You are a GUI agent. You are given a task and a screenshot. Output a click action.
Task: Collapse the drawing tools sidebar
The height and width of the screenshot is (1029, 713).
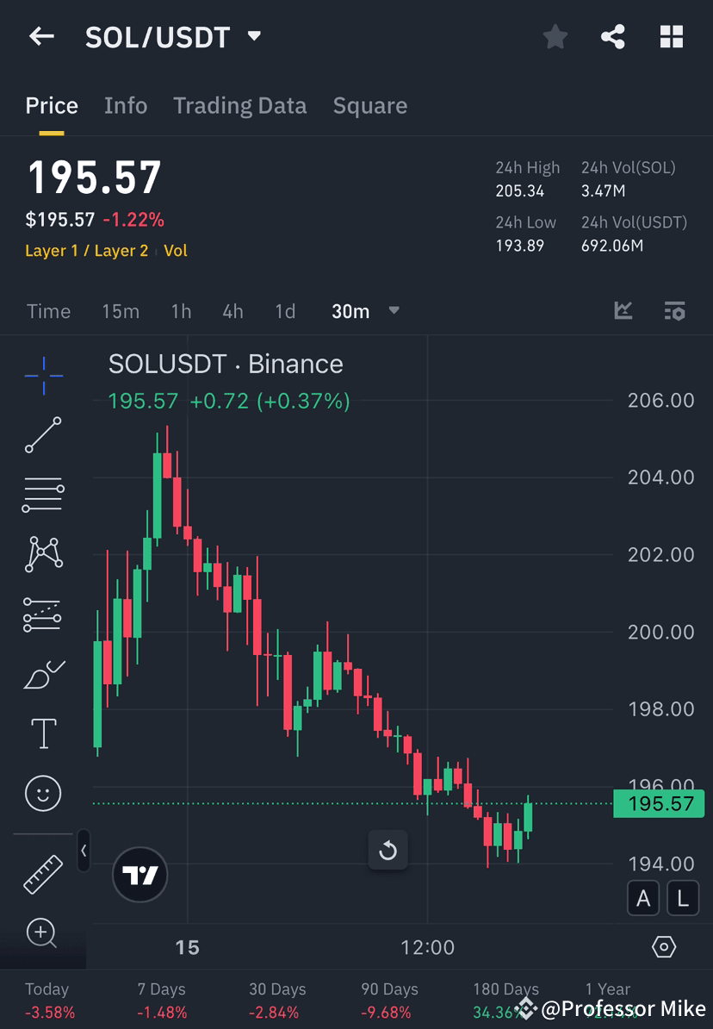83,851
